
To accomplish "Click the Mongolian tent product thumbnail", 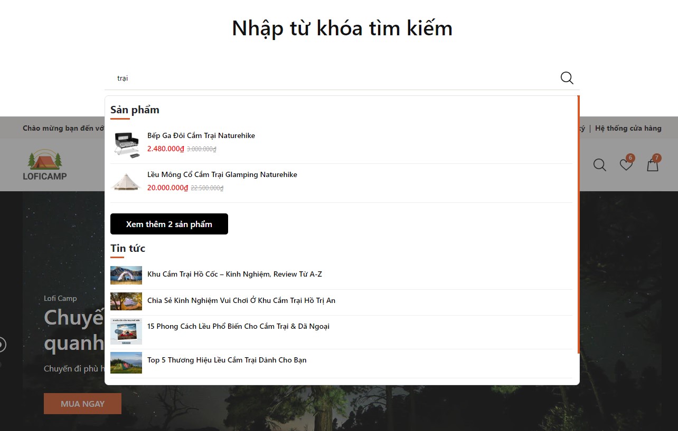I will pyautogui.click(x=126, y=183).
